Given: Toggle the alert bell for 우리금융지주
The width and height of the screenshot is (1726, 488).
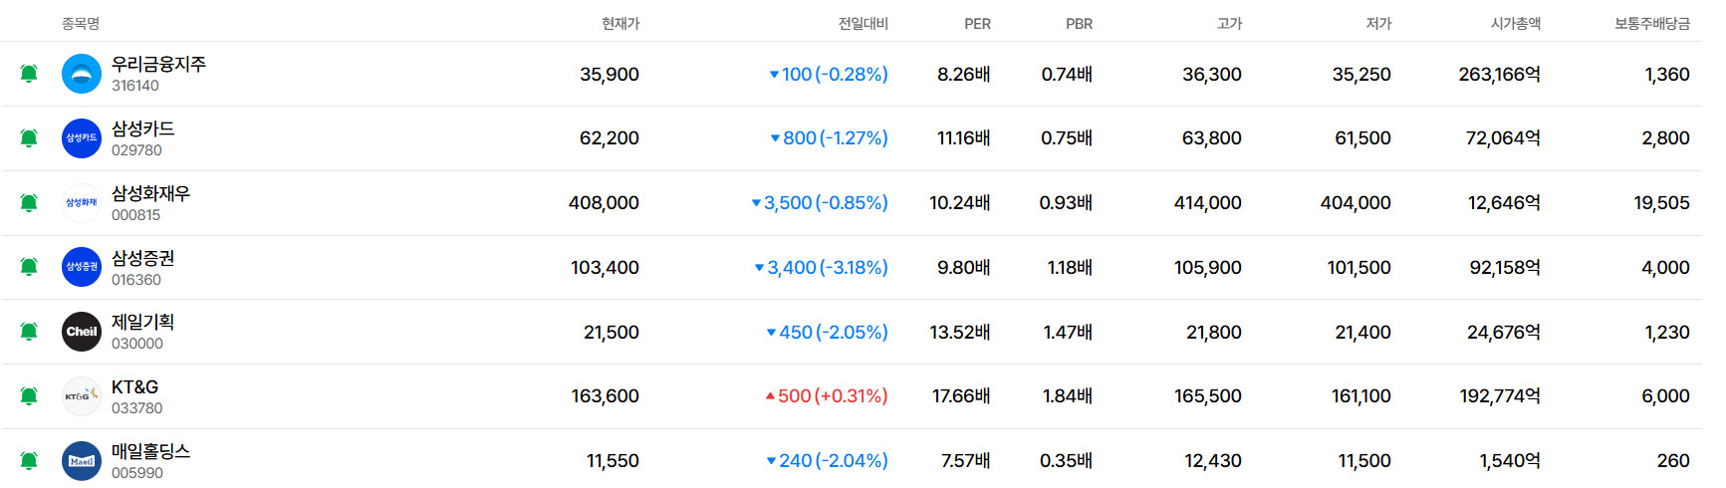Looking at the screenshot, I should click(29, 74).
